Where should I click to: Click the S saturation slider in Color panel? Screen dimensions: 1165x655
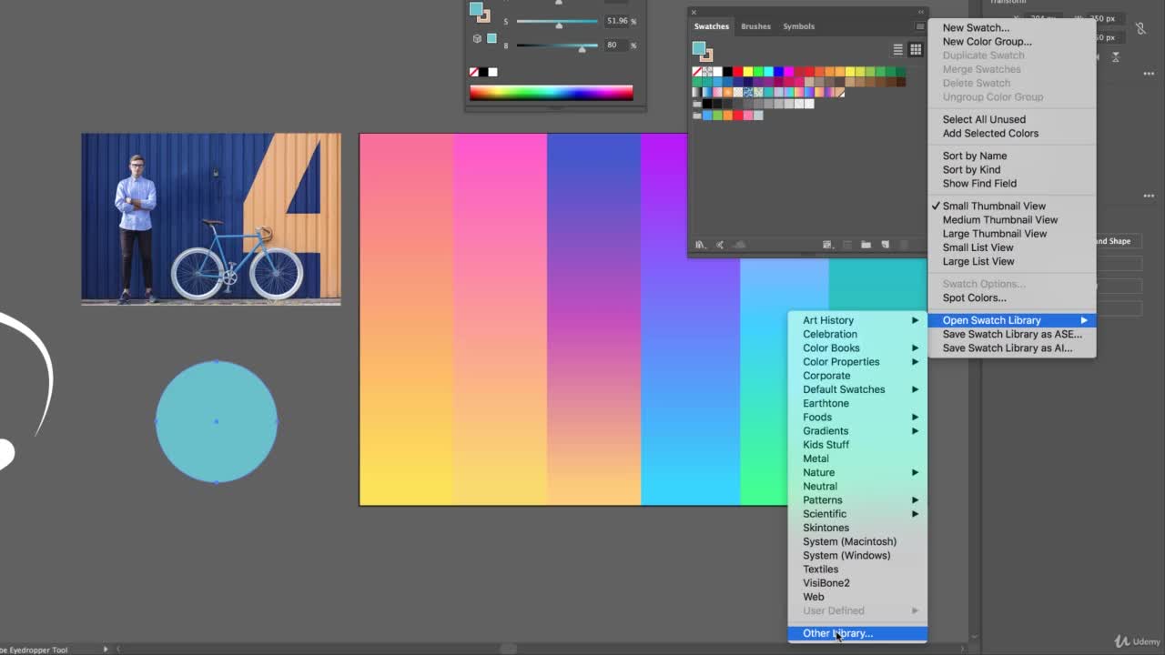[x=557, y=22]
